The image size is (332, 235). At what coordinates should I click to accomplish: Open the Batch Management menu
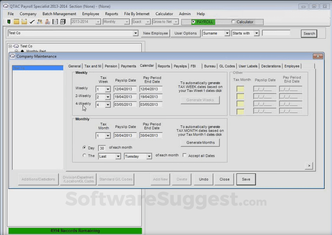point(59,14)
